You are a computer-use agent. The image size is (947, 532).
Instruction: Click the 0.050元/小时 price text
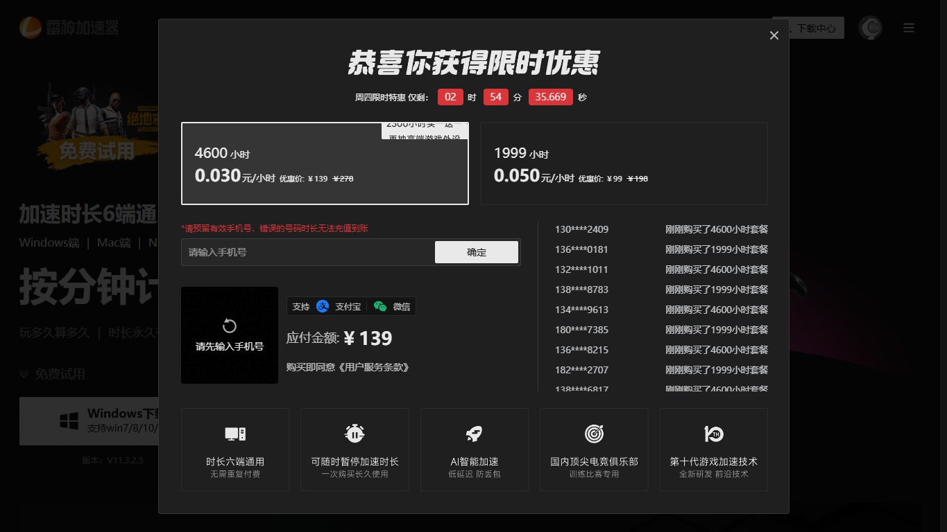click(x=534, y=176)
